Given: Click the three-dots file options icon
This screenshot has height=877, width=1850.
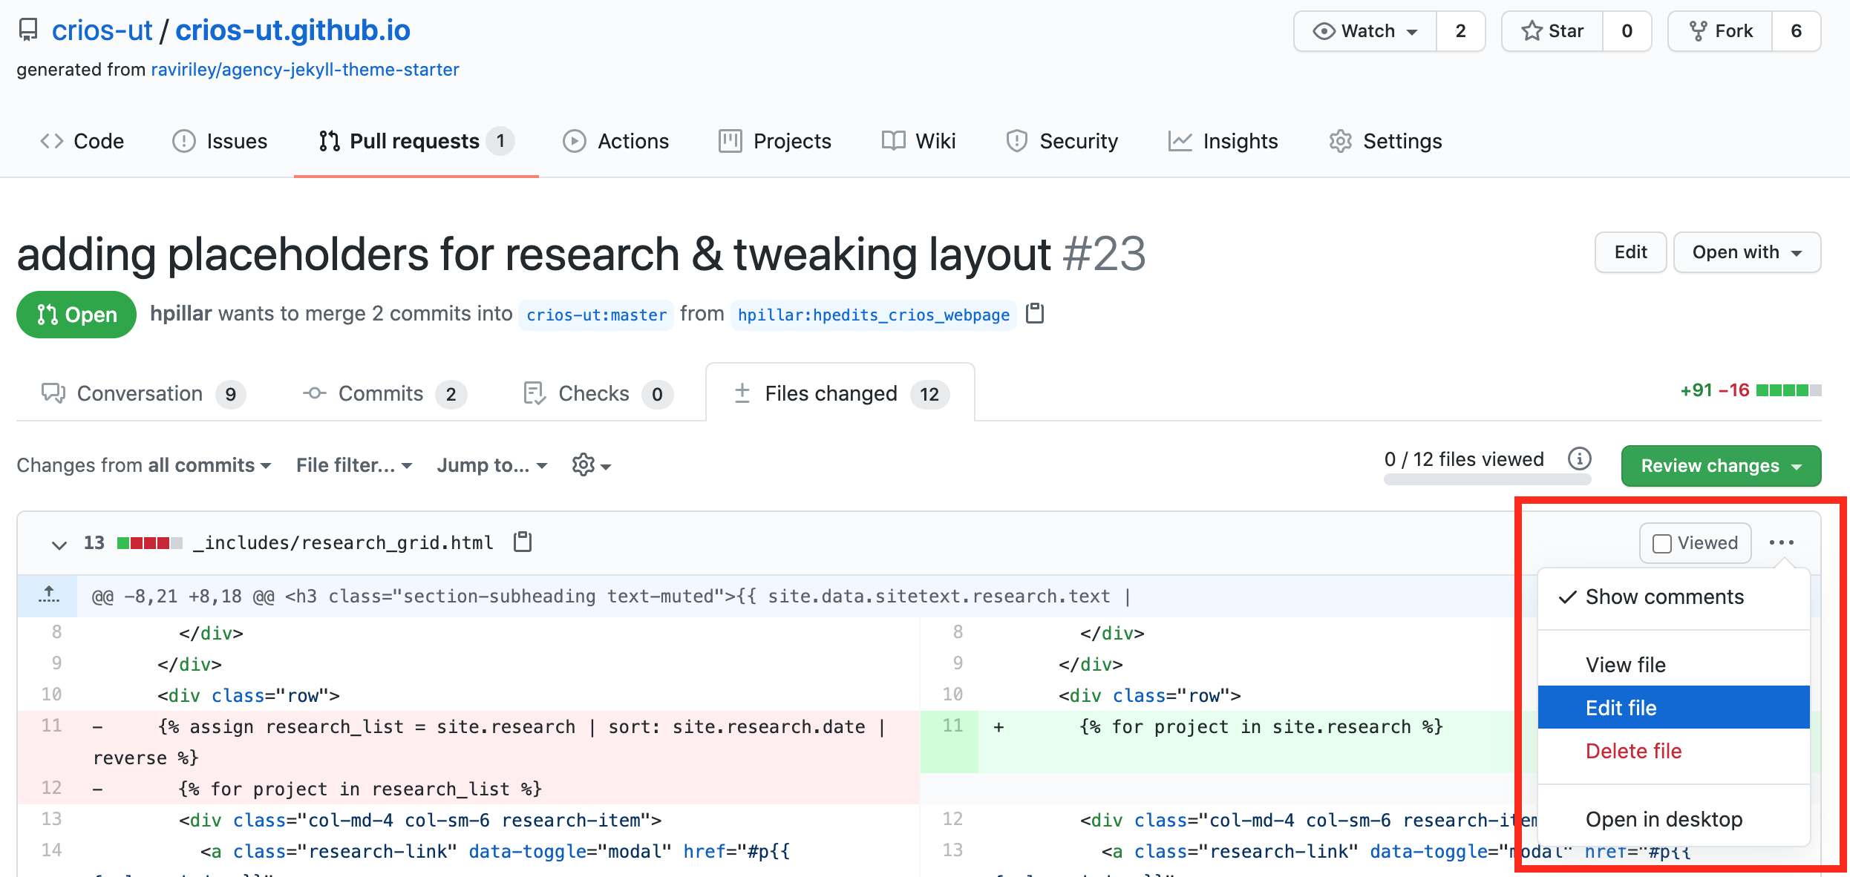Looking at the screenshot, I should pyautogui.click(x=1781, y=542).
